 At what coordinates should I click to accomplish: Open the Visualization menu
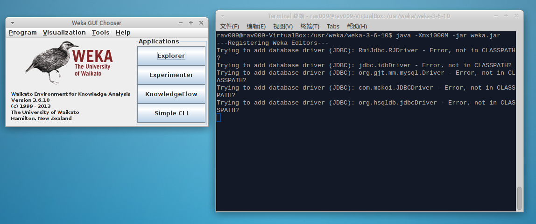64,33
